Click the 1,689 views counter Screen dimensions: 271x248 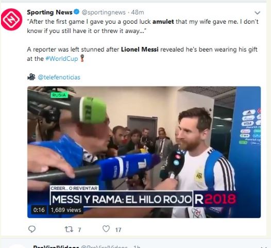pos(66,210)
